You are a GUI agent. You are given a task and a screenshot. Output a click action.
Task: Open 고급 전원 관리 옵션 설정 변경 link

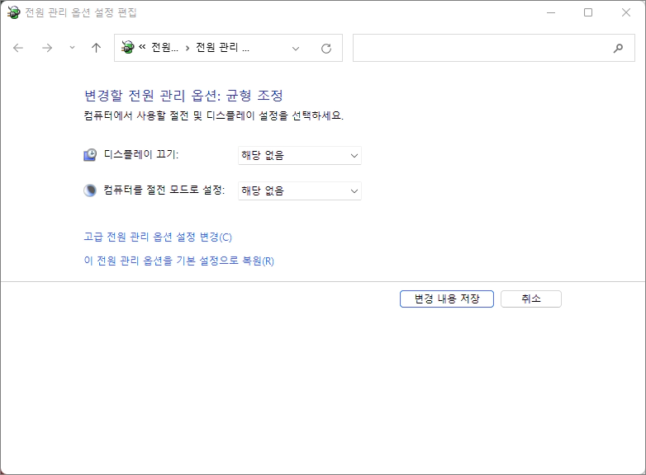[158, 237]
